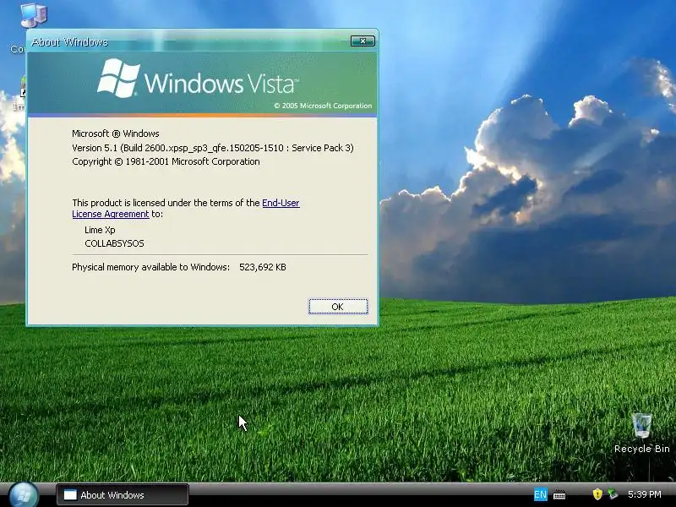
Task: Open the Start orb menu
Action: pyautogui.click(x=24, y=495)
